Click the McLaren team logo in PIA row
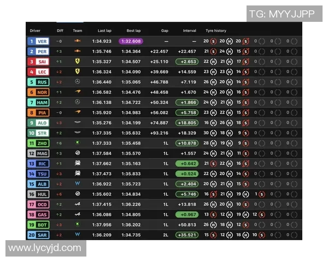Viewport: 328px width, 262px height. pyautogui.click(x=78, y=112)
